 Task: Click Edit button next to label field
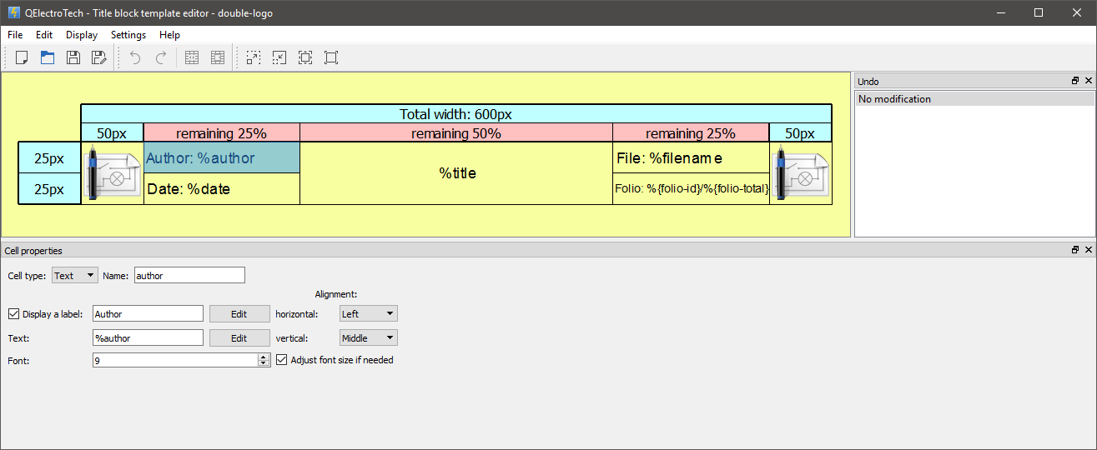tap(239, 314)
